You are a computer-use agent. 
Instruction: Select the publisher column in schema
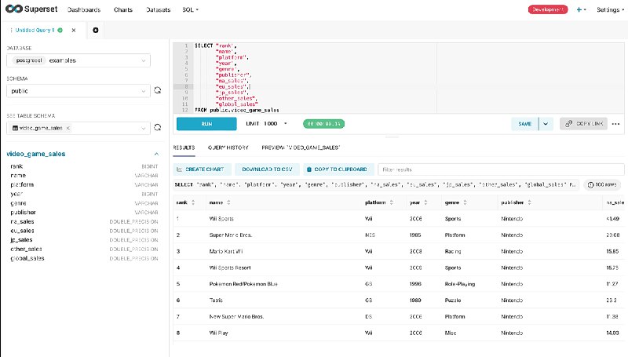[24, 212]
